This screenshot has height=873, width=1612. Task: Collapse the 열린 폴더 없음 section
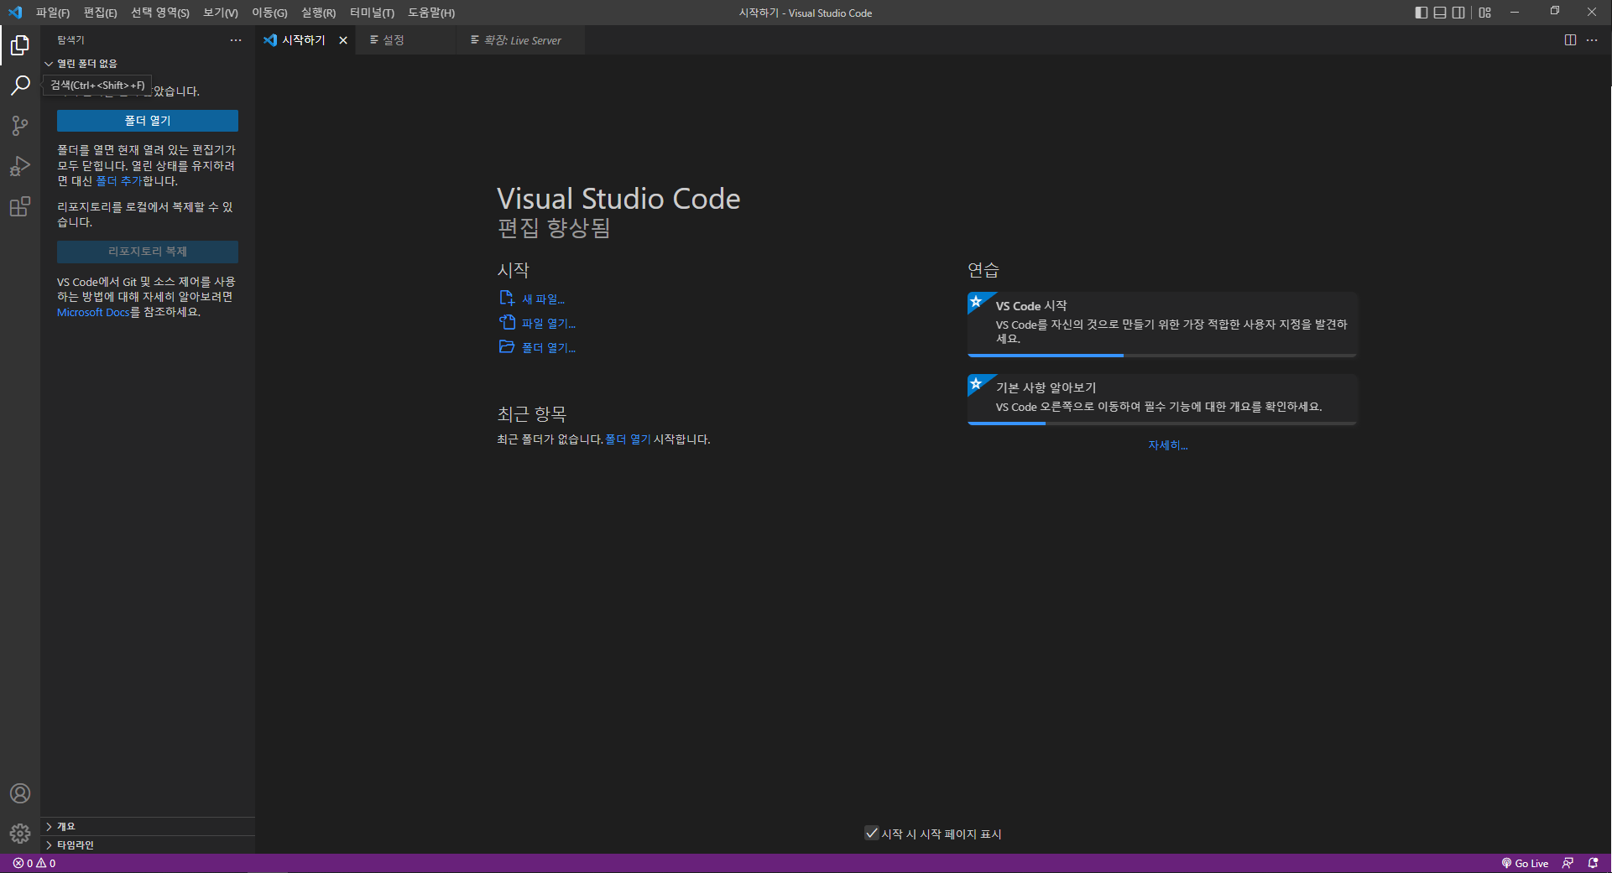coord(147,64)
